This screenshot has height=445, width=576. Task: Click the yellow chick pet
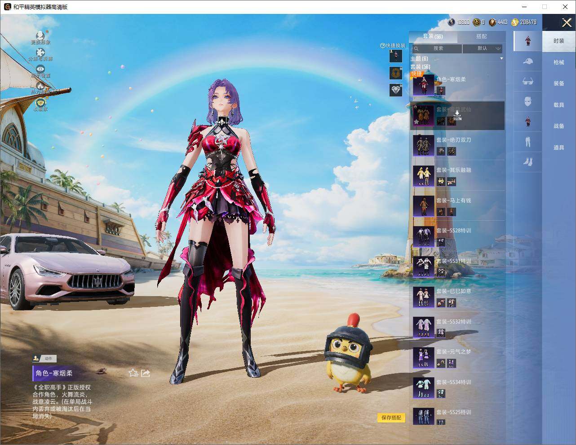pos(349,353)
